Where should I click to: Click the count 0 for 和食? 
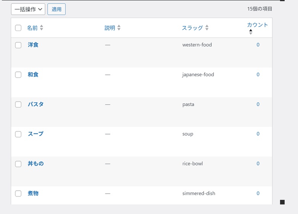[258, 75]
